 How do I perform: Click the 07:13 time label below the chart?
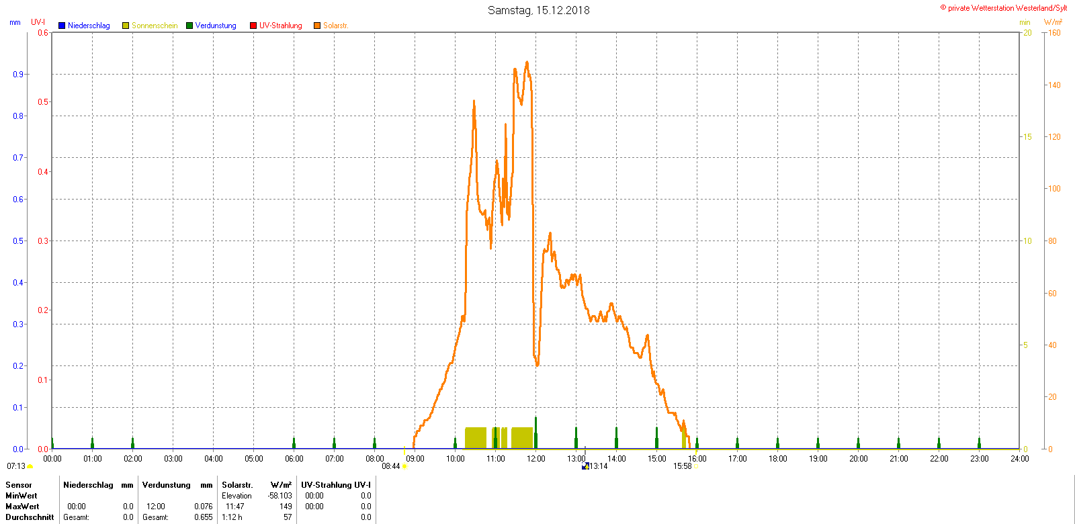pos(16,466)
